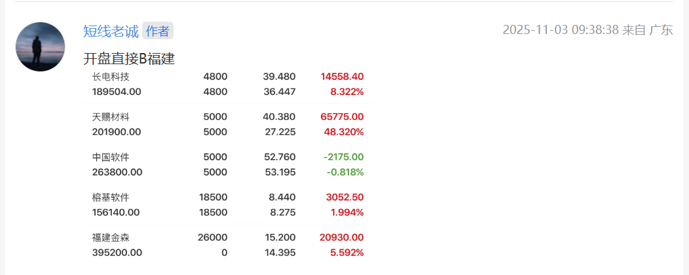The width and height of the screenshot is (689, 275).
Task: Click the 39.480 price of 长电科技
Action: click(x=280, y=77)
